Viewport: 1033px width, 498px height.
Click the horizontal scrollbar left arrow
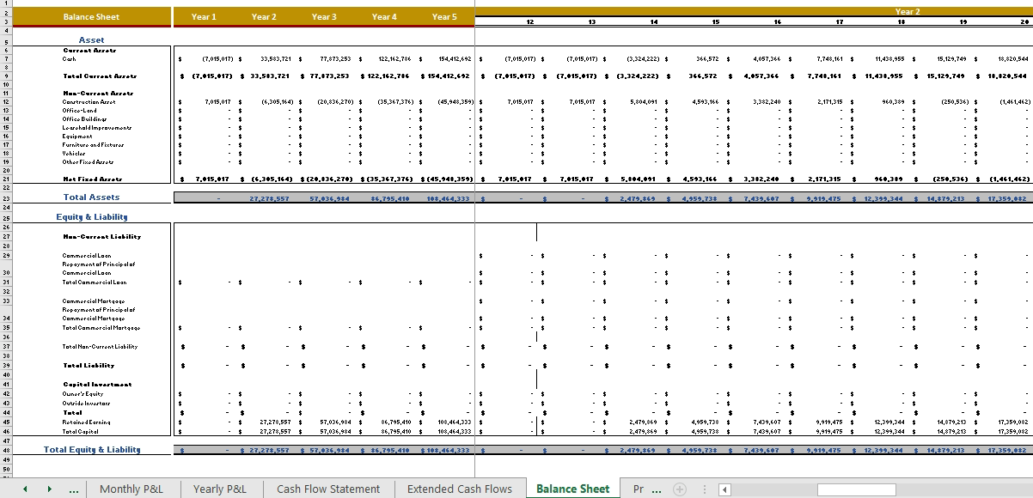click(x=724, y=489)
